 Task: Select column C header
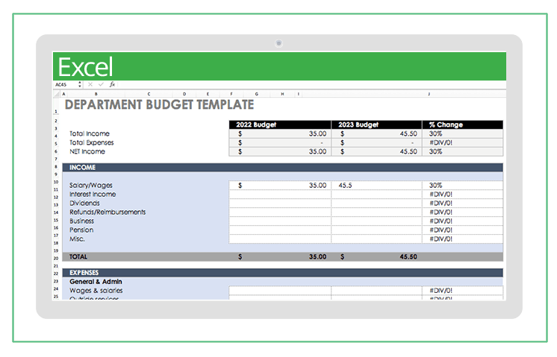149,95
